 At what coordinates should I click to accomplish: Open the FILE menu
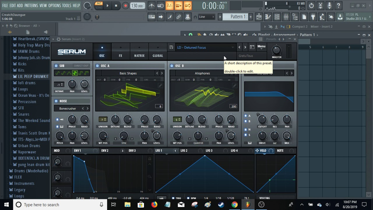point(5,6)
